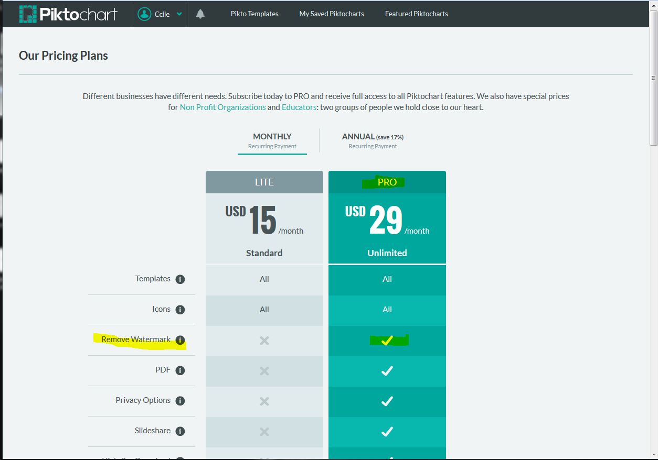Image resolution: width=658 pixels, height=460 pixels.
Task: Click the PRO checkmark for Slideshare
Action: click(387, 432)
